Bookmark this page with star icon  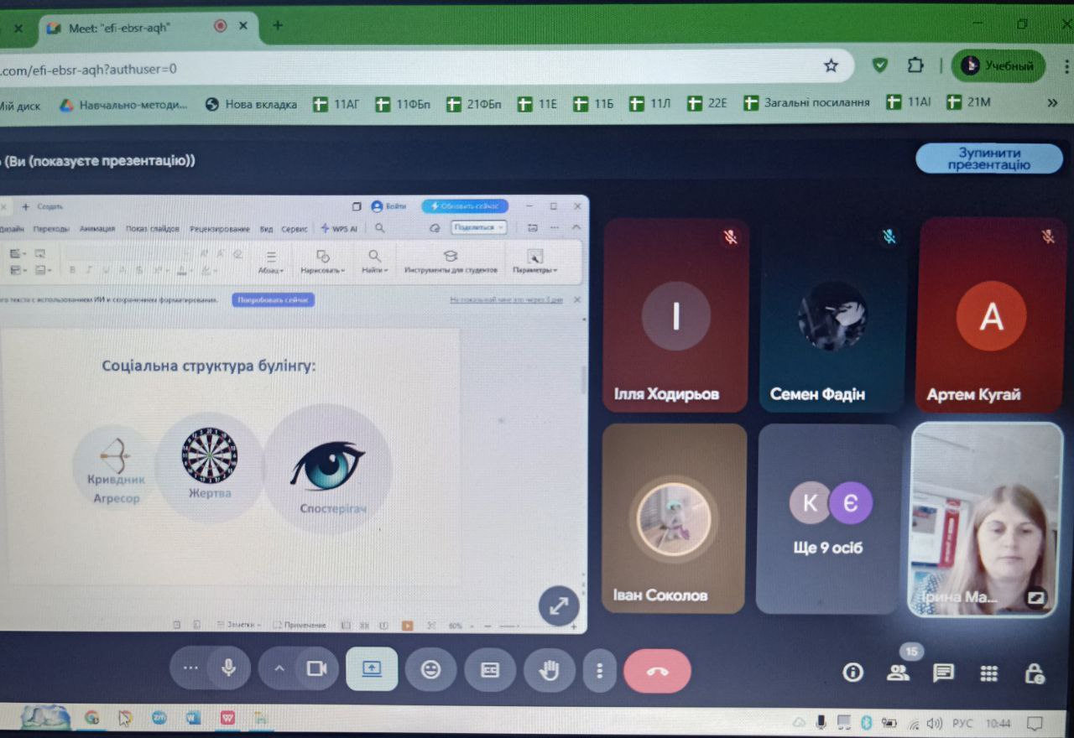[831, 65]
